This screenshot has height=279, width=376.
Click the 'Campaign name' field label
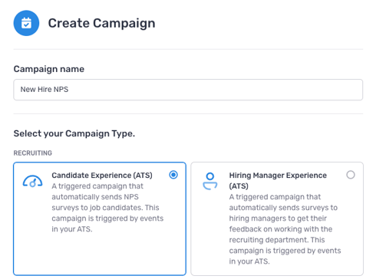click(49, 69)
